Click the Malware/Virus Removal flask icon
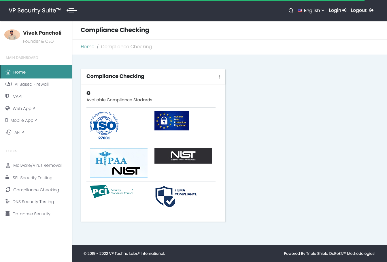This screenshot has width=387, height=262. (8, 165)
